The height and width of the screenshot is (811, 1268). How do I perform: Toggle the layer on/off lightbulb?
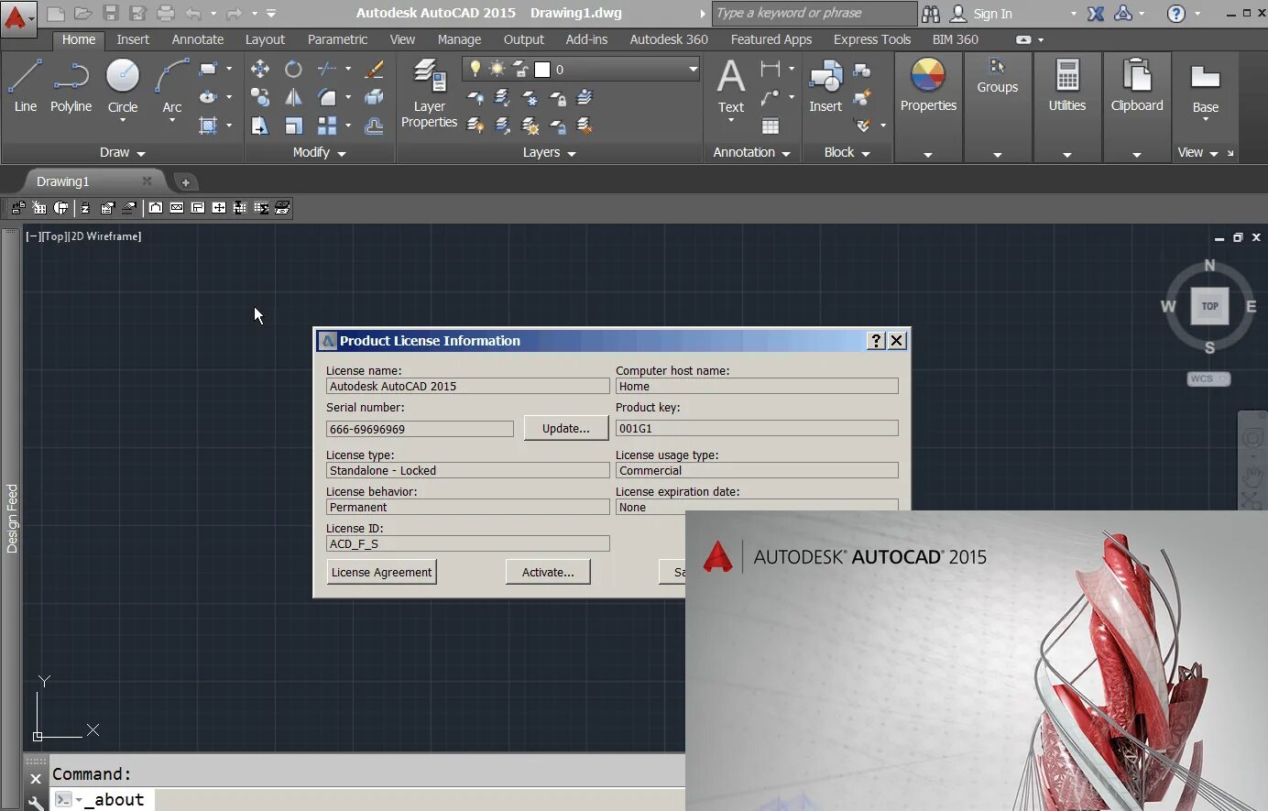click(475, 69)
